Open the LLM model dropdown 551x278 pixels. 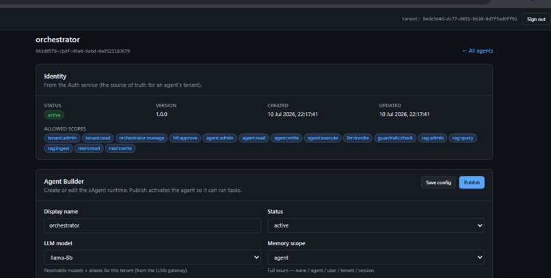click(152, 258)
